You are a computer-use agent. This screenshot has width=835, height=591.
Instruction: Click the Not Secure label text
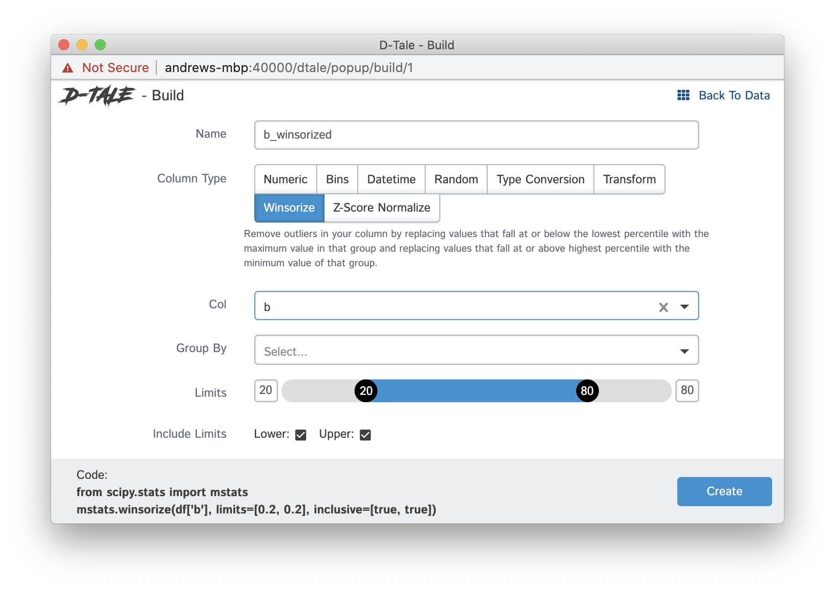point(115,68)
